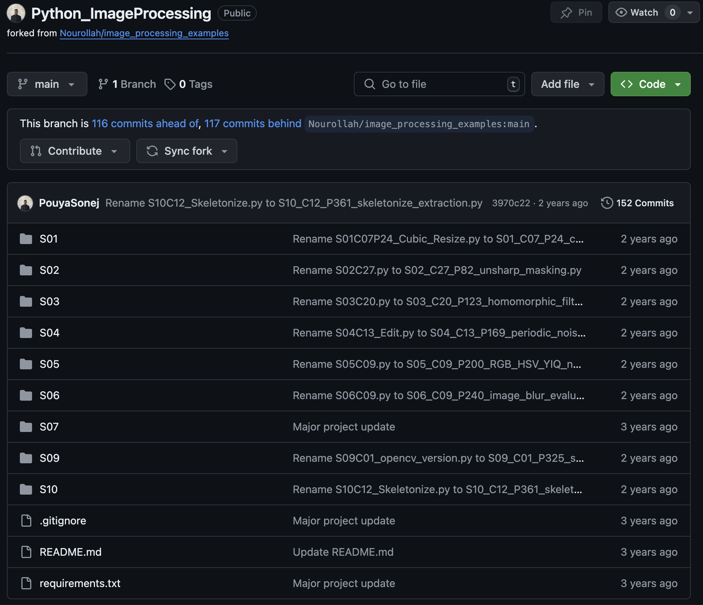This screenshot has height=605, width=703.
Task: Click the S07 folder icon
Action: coord(26,427)
